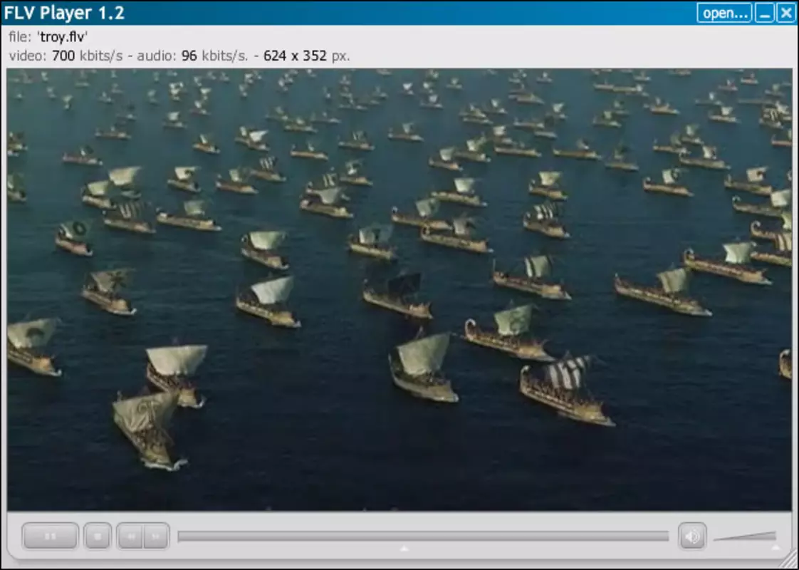Image resolution: width=799 pixels, height=570 pixels.
Task: Pause the troy.flv video playback
Action: tap(50, 536)
